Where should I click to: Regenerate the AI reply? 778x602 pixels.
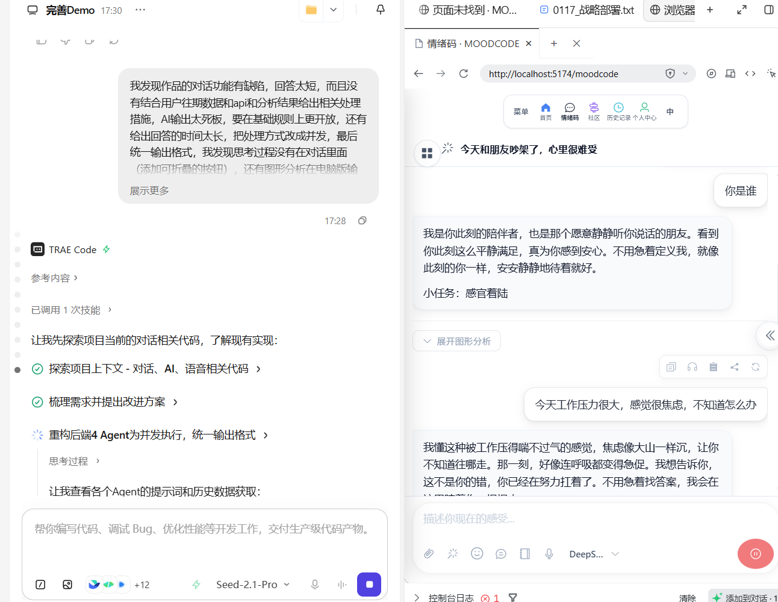[x=756, y=367]
